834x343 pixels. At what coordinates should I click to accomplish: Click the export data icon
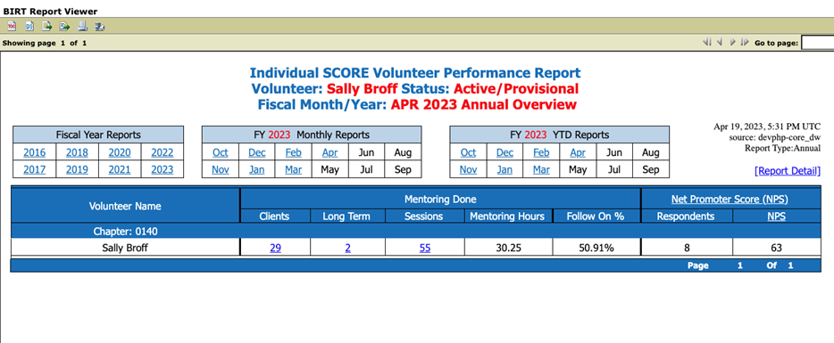click(x=46, y=26)
